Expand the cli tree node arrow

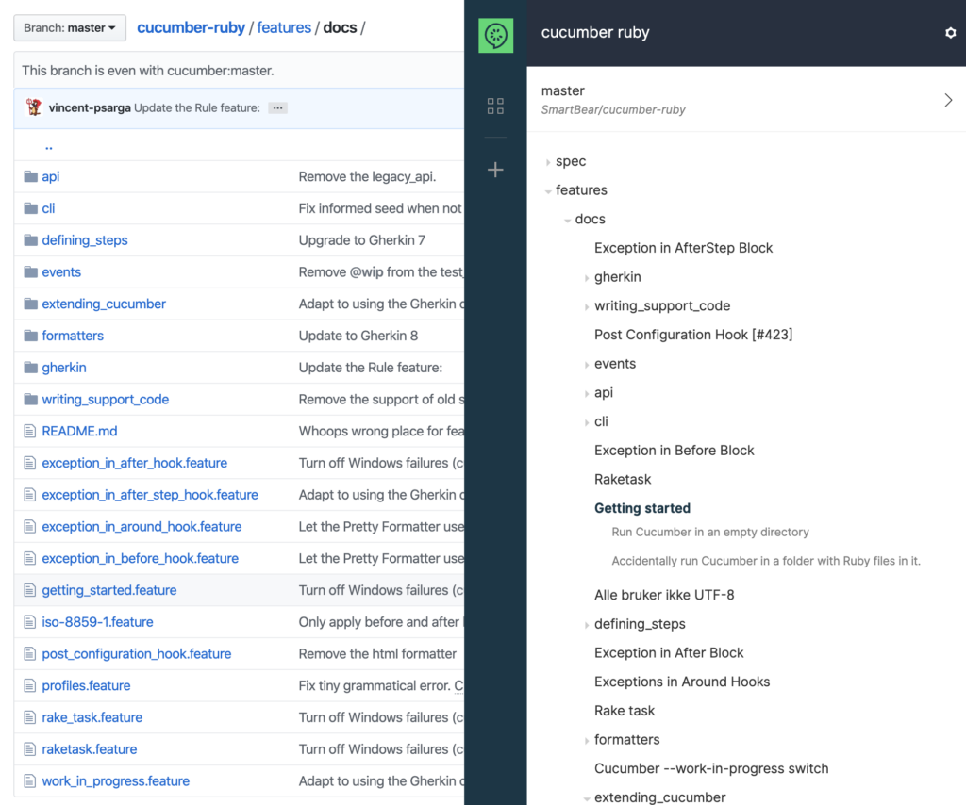(x=587, y=422)
